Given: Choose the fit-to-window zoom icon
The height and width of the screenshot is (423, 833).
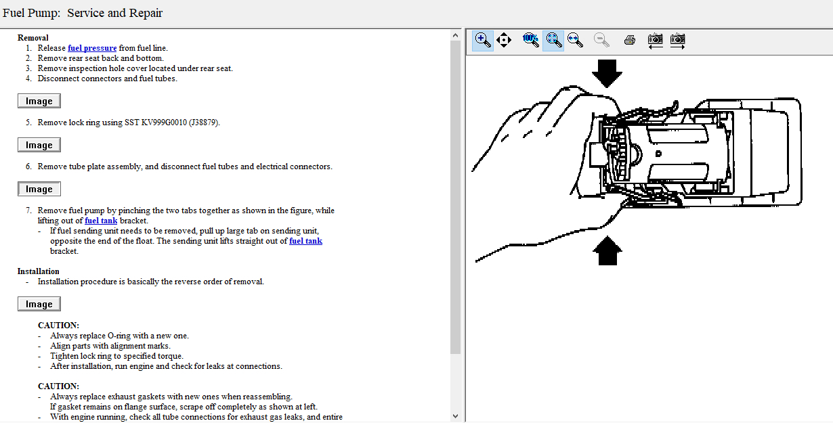Looking at the screenshot, I should (553, 40).
